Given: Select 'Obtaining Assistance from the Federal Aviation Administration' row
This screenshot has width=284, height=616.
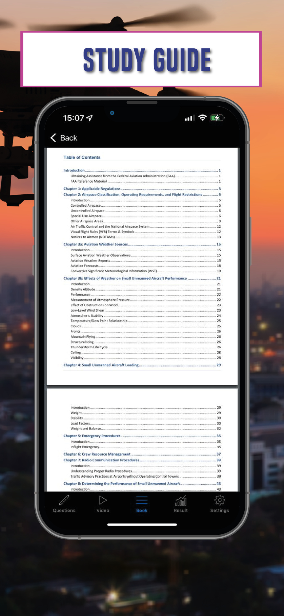Looking at the screenshot, I should tap(146, 176).
